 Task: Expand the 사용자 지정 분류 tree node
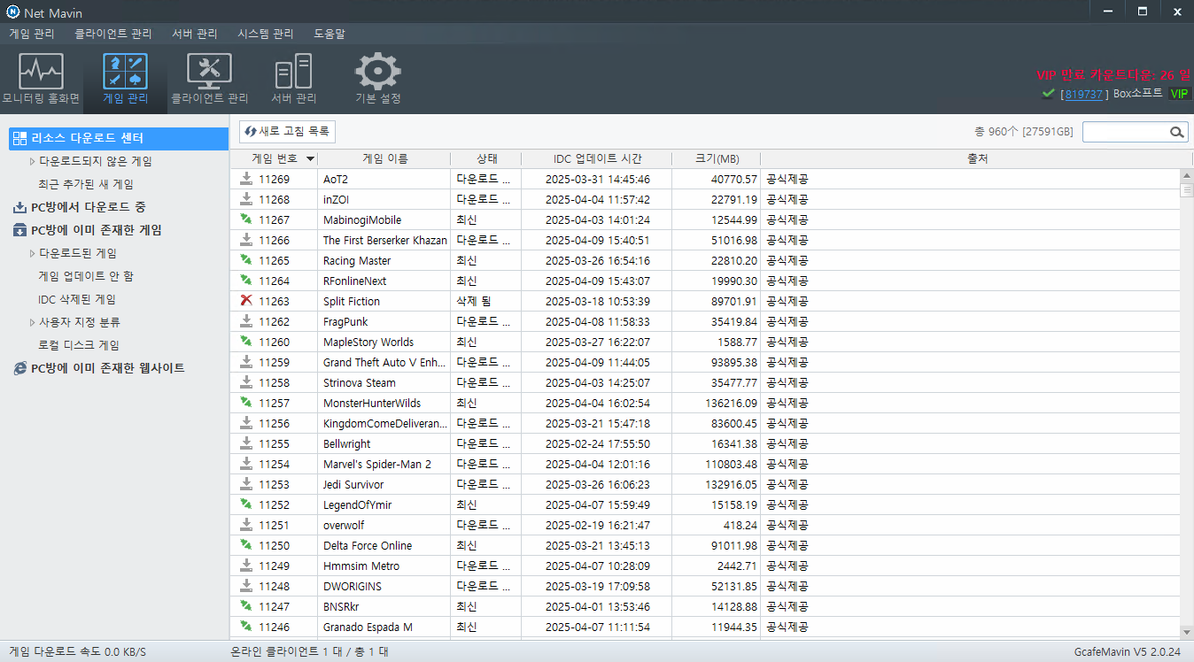(33, 322)
